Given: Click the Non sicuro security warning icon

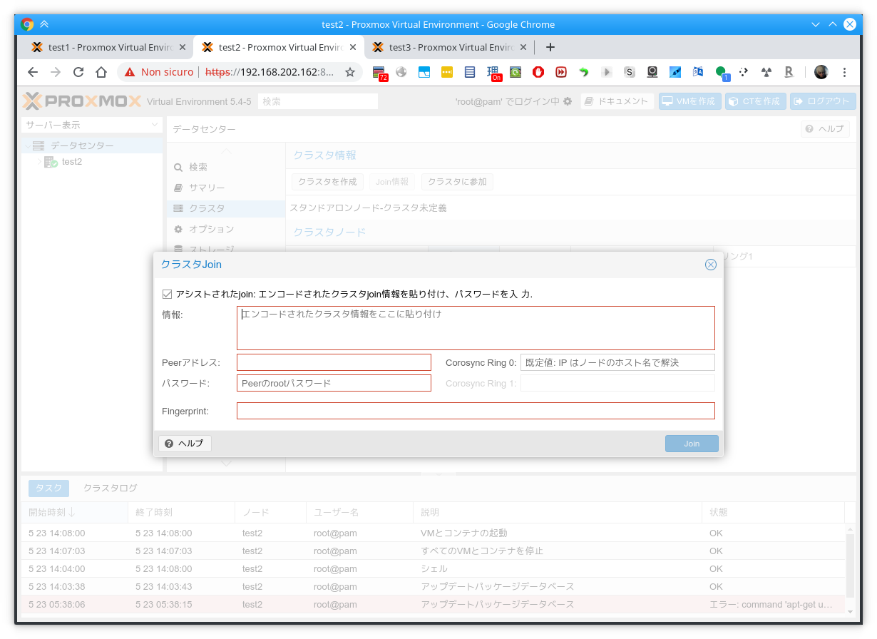Looking at the screenshot, I should point(130,72).
